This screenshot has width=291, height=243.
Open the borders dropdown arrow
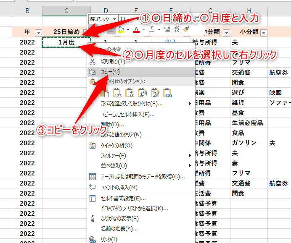click(159, 29)
